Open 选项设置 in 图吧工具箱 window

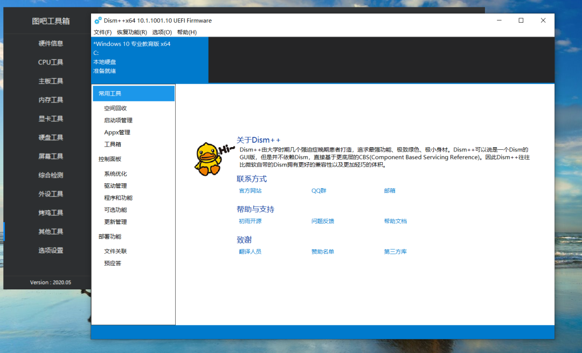[x=51, y=251]
